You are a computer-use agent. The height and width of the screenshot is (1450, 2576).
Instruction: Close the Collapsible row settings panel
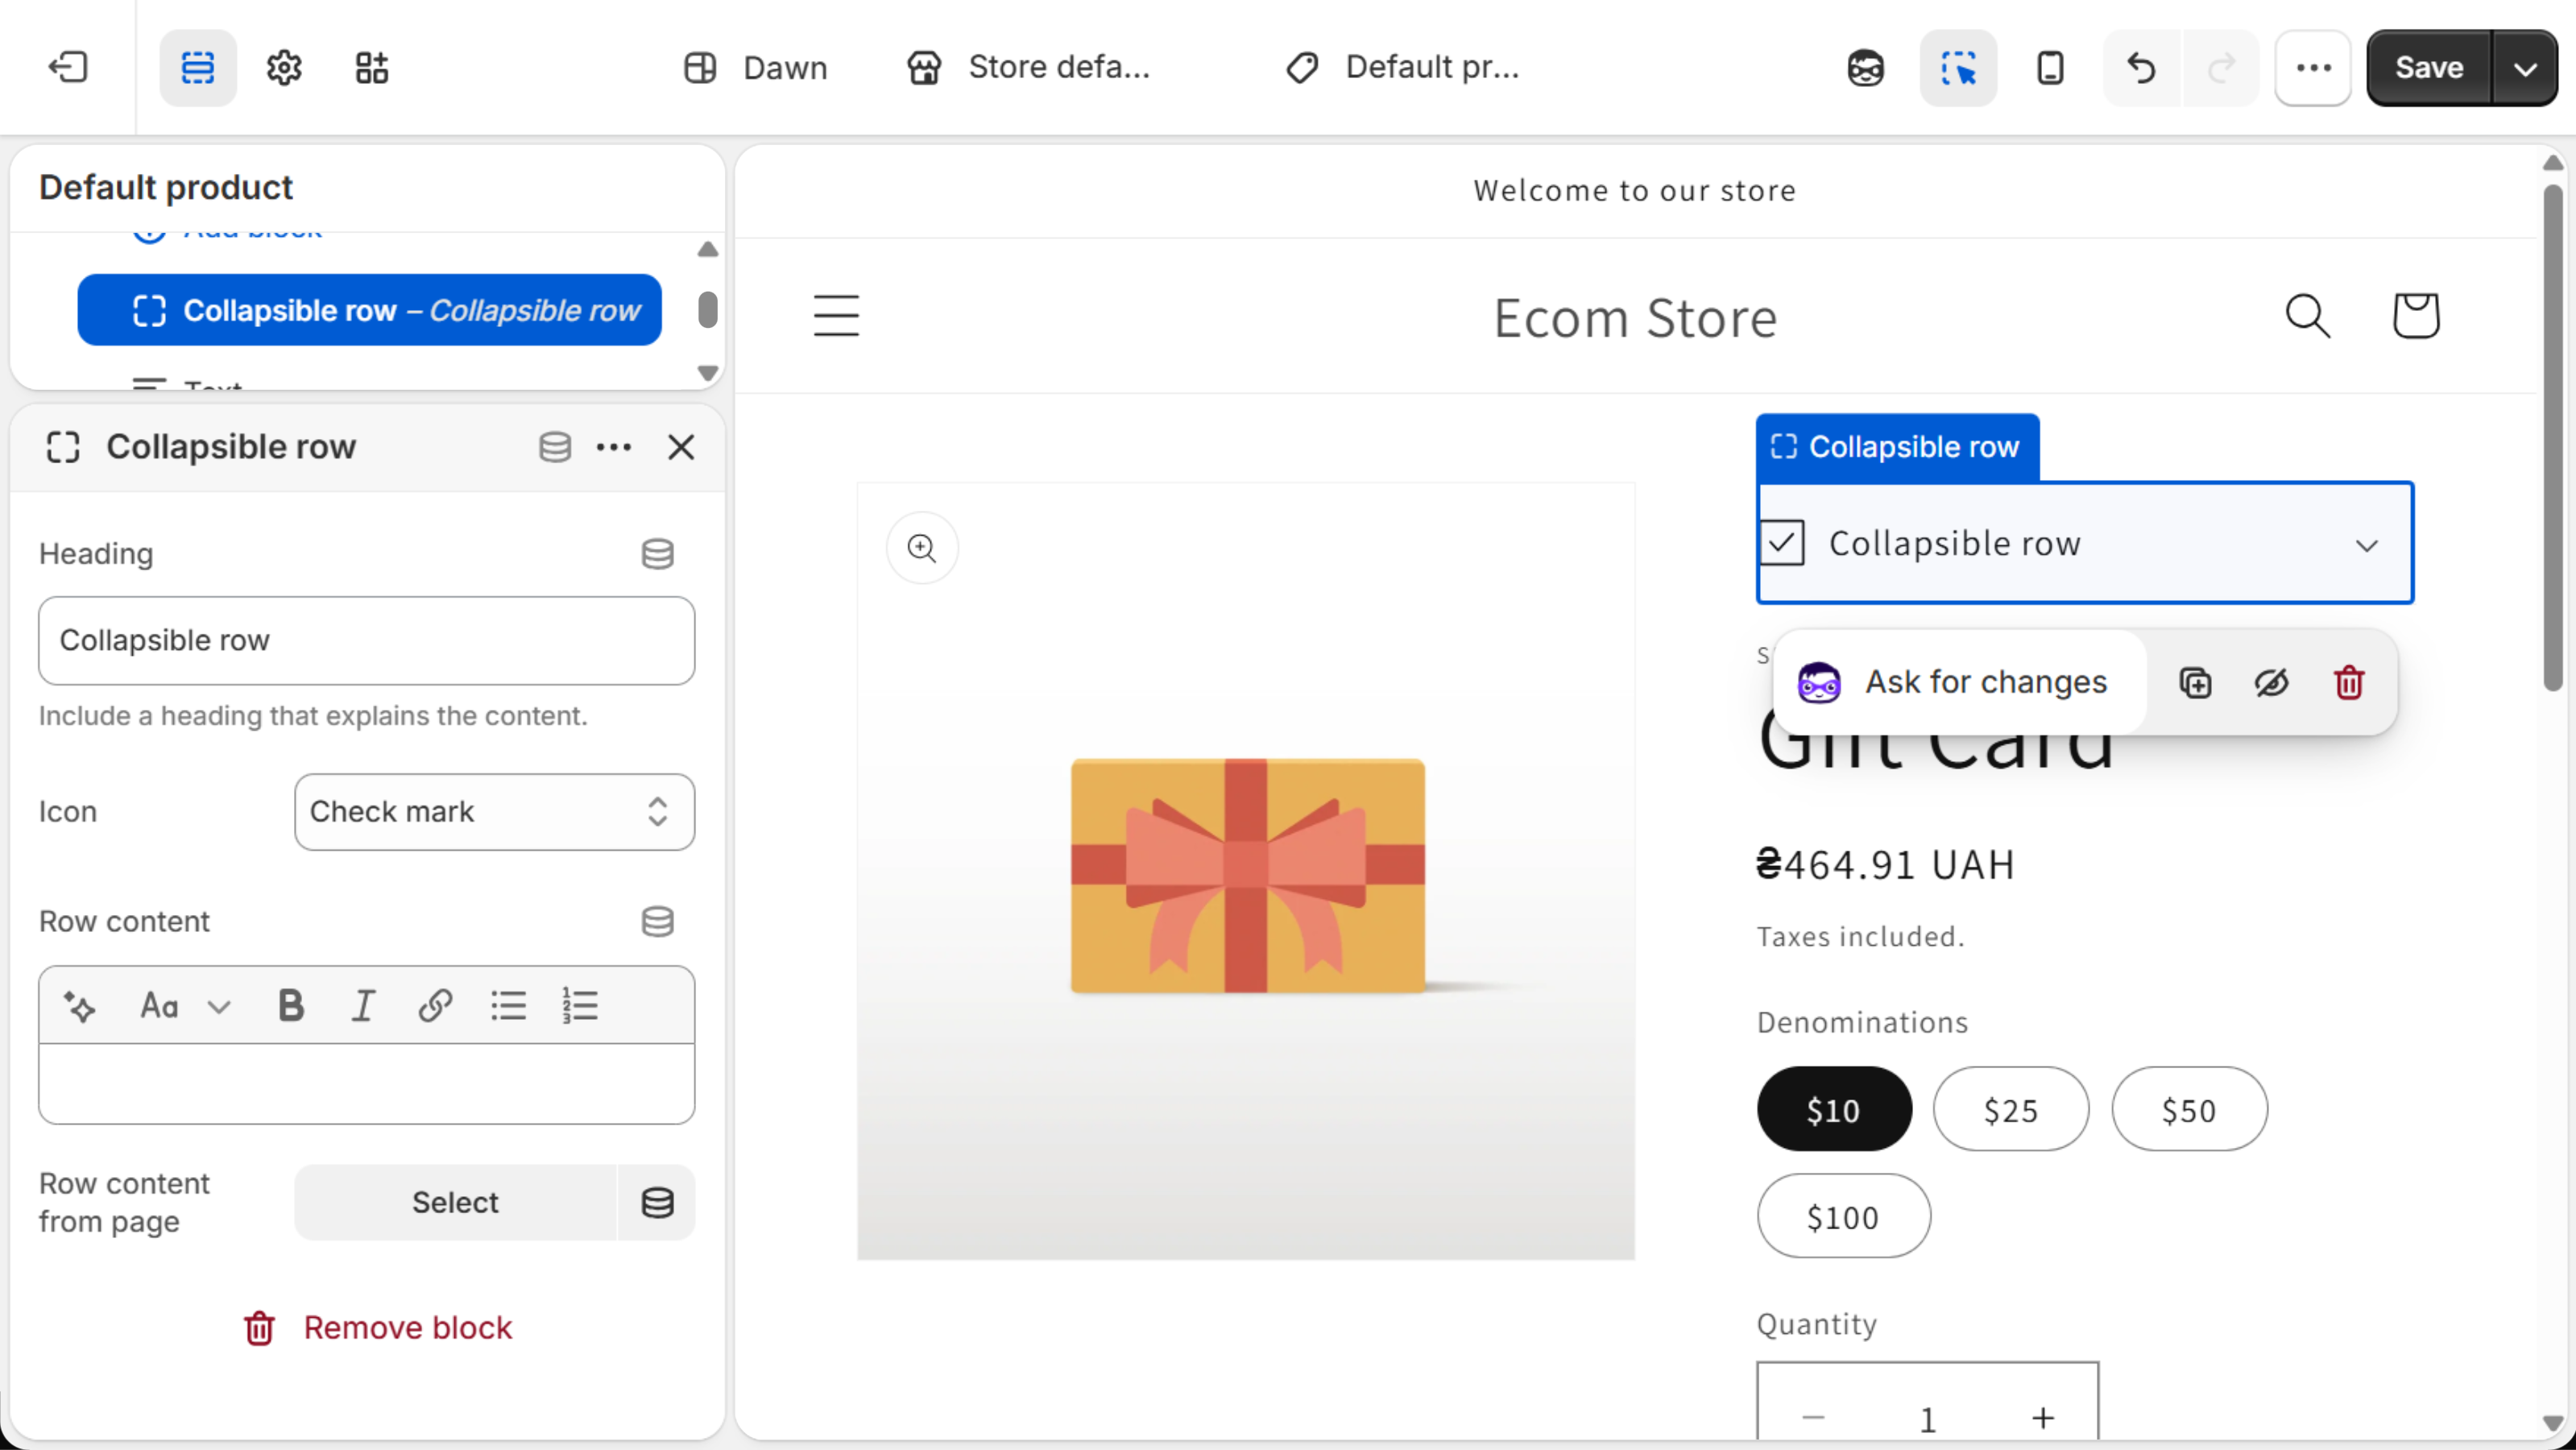click(681, 447)
